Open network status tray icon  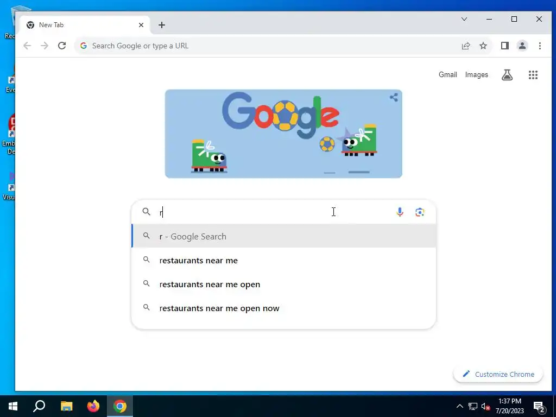coord(473,406)
